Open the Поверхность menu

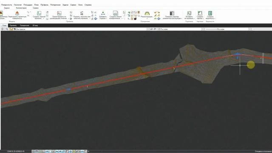[x=6, y=5]
